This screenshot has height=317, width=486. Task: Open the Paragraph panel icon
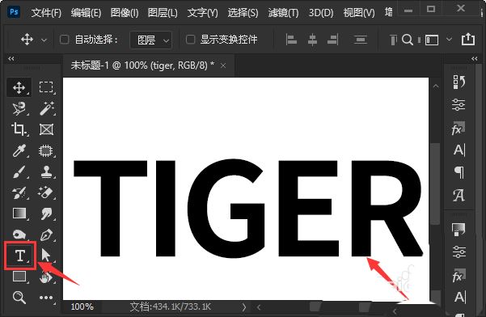459,172
